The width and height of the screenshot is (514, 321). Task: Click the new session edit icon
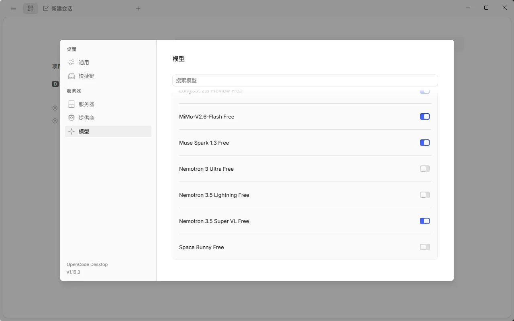click(x=46, y=8)
